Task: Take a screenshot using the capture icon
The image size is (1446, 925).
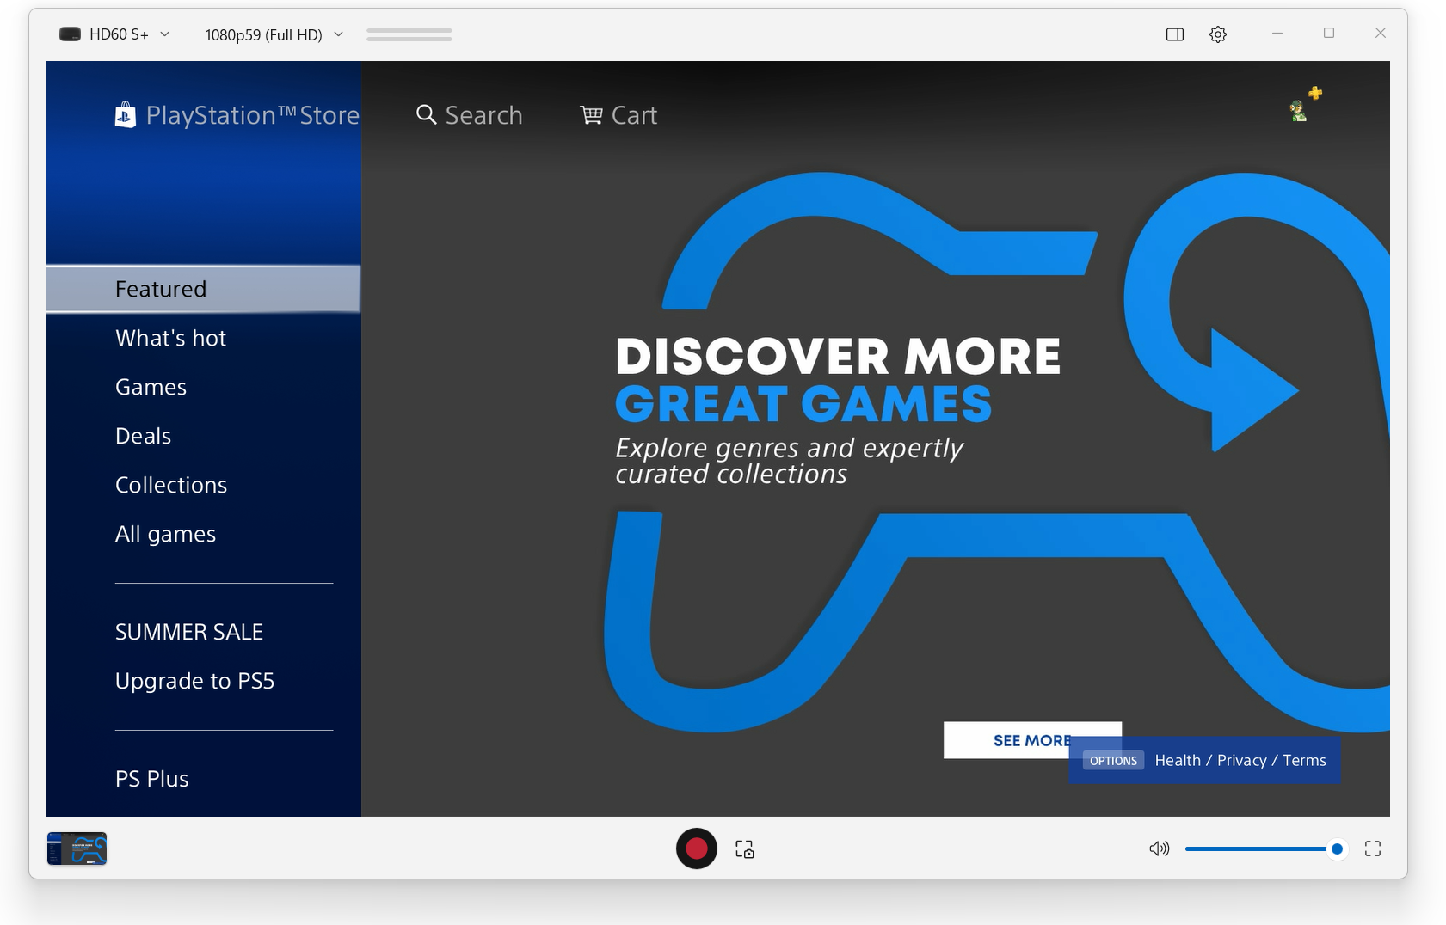Action: [745, 849]
